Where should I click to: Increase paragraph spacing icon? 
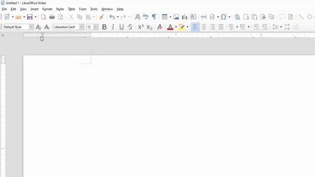coord(287,27)
